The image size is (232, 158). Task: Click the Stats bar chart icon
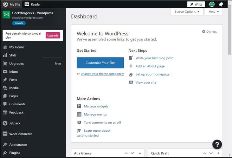pyautogui.click(x=5, y=55)
